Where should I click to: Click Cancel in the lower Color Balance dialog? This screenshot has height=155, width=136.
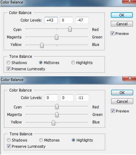pos(122,101)
